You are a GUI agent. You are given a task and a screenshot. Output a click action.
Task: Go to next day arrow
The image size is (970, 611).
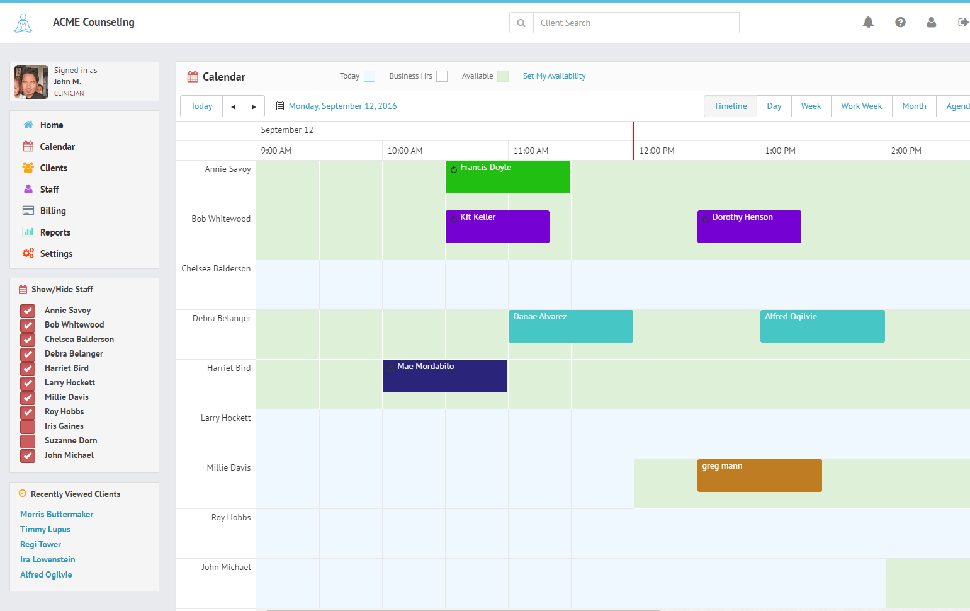[254, 106]
